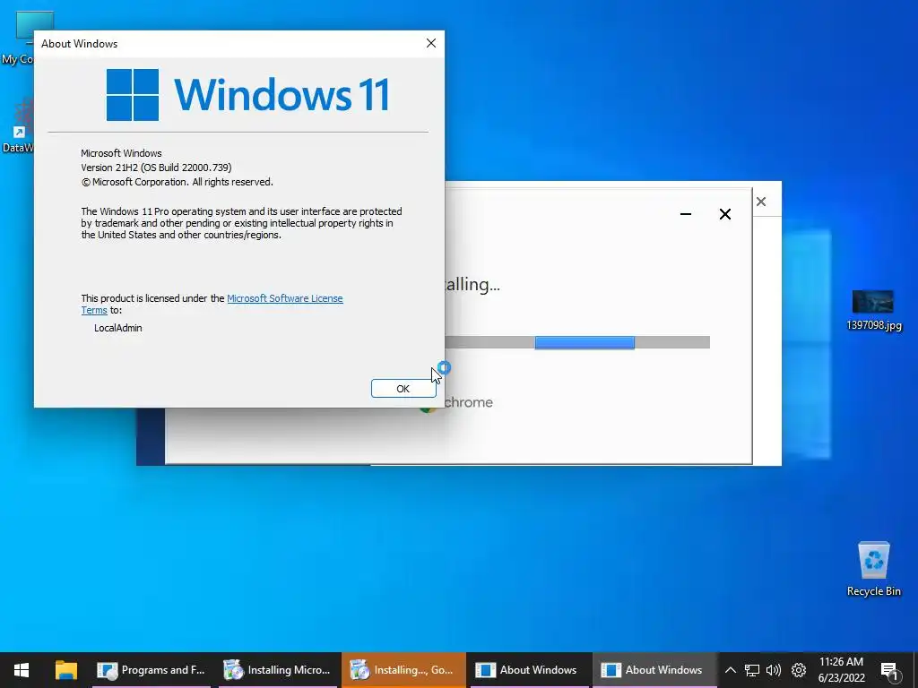The height and width of the screenshot is (688, 918).
Task: Open the notification center icon
Action: (x=889, y=671)
